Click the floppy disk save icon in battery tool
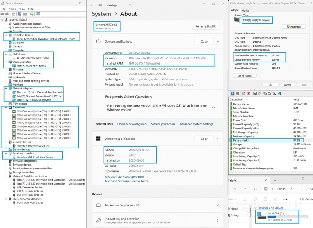The image size is (313, 228). [x=255, y=93]
